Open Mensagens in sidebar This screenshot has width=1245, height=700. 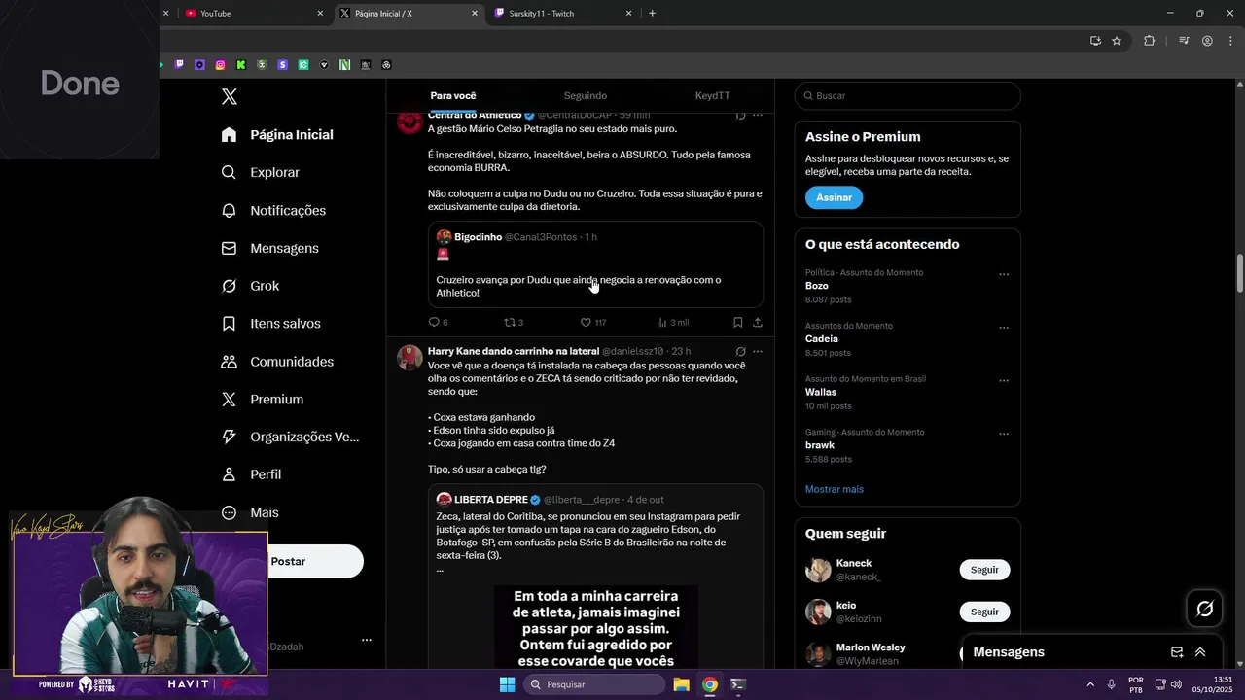(270, 248)
